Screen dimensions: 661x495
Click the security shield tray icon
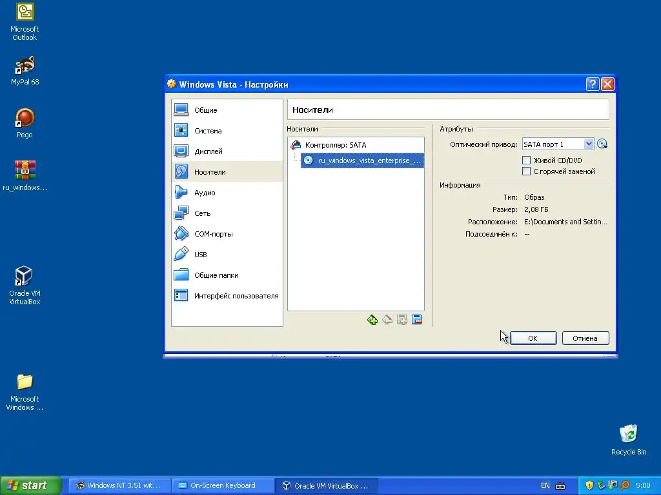pos(589,486)
